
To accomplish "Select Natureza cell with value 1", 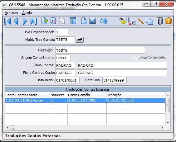I will coord(59,100).
